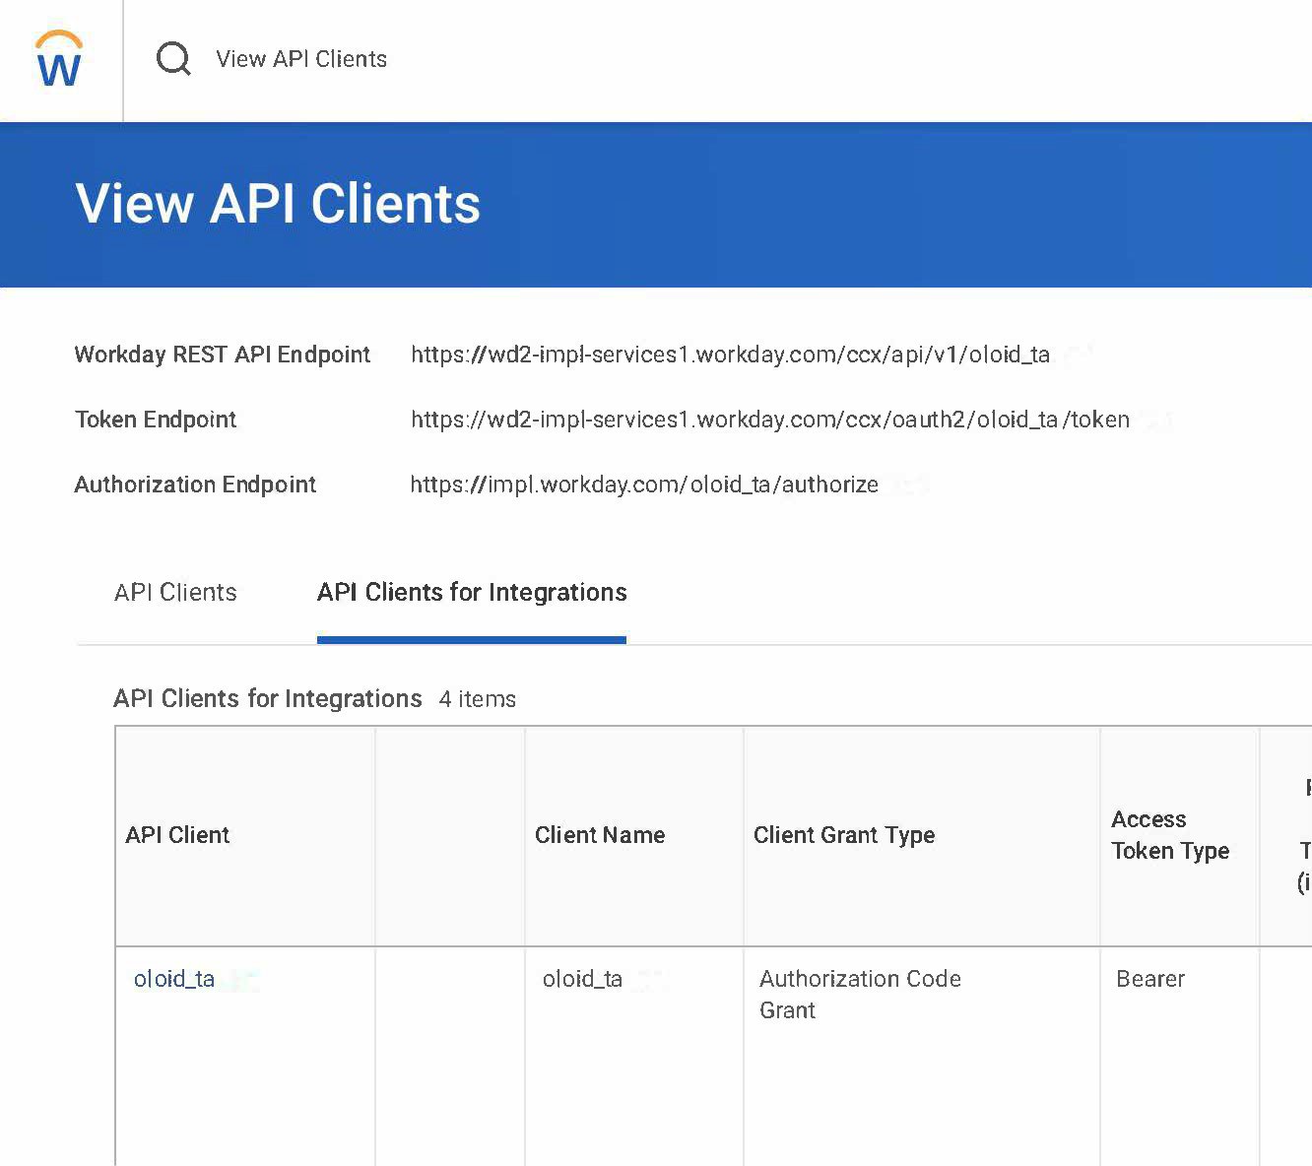Screen dimensions: 1312x1166
Task: Click the 4 items count label
Action: tap(478, 699)
